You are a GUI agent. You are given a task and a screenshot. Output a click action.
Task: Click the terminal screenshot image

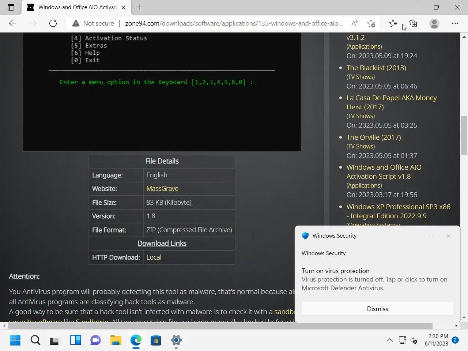[x=162, y=92]
